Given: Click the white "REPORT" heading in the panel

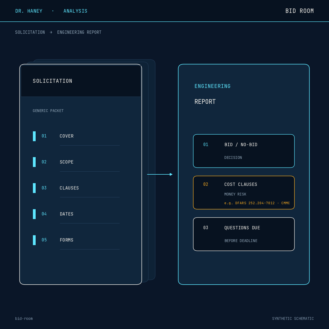Looking at the screenshot, I should (205, 102).
